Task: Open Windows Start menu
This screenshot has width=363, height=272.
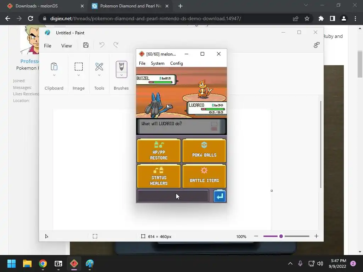Action: pyautogui.click(x=11, y=263)
